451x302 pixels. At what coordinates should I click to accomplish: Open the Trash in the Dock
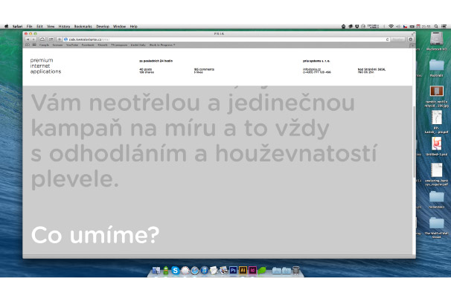coord(295,271)
